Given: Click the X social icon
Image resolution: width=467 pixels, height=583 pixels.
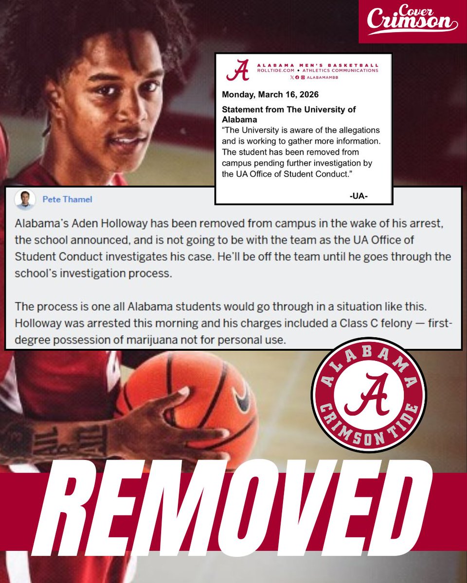Looking at the screenshot, I should click(x=291, y=77).
